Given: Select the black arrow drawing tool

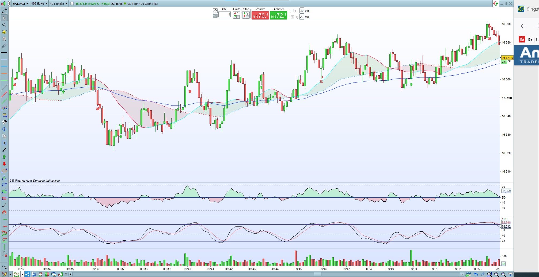Looking at the screenshot, I should (4, 150).
